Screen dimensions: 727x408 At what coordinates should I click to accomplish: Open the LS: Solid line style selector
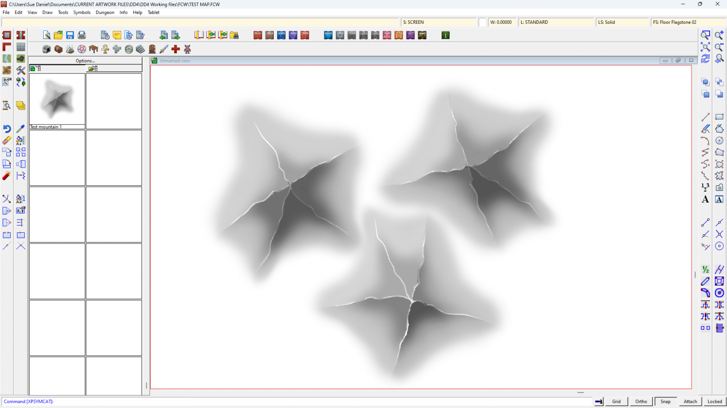point(622,22)
